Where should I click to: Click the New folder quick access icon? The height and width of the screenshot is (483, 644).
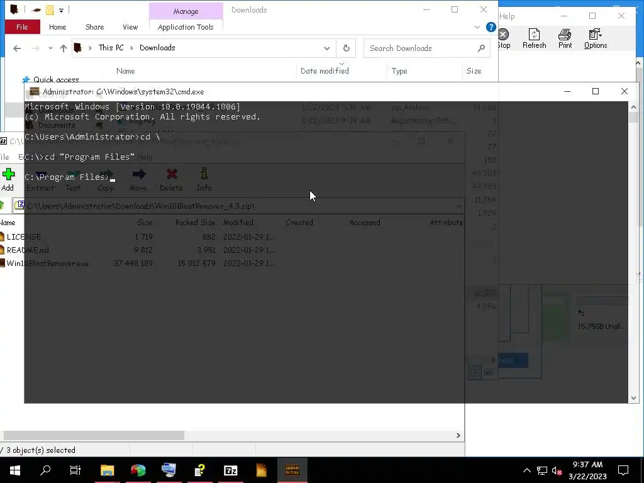[50, 10]
